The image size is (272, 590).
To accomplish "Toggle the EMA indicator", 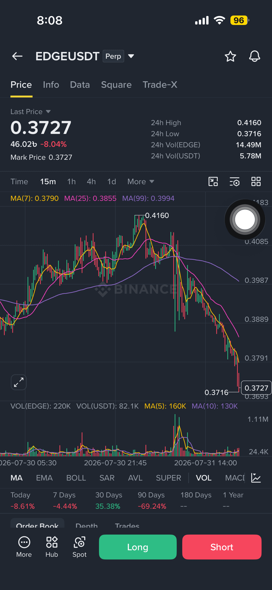I will 44,478.
